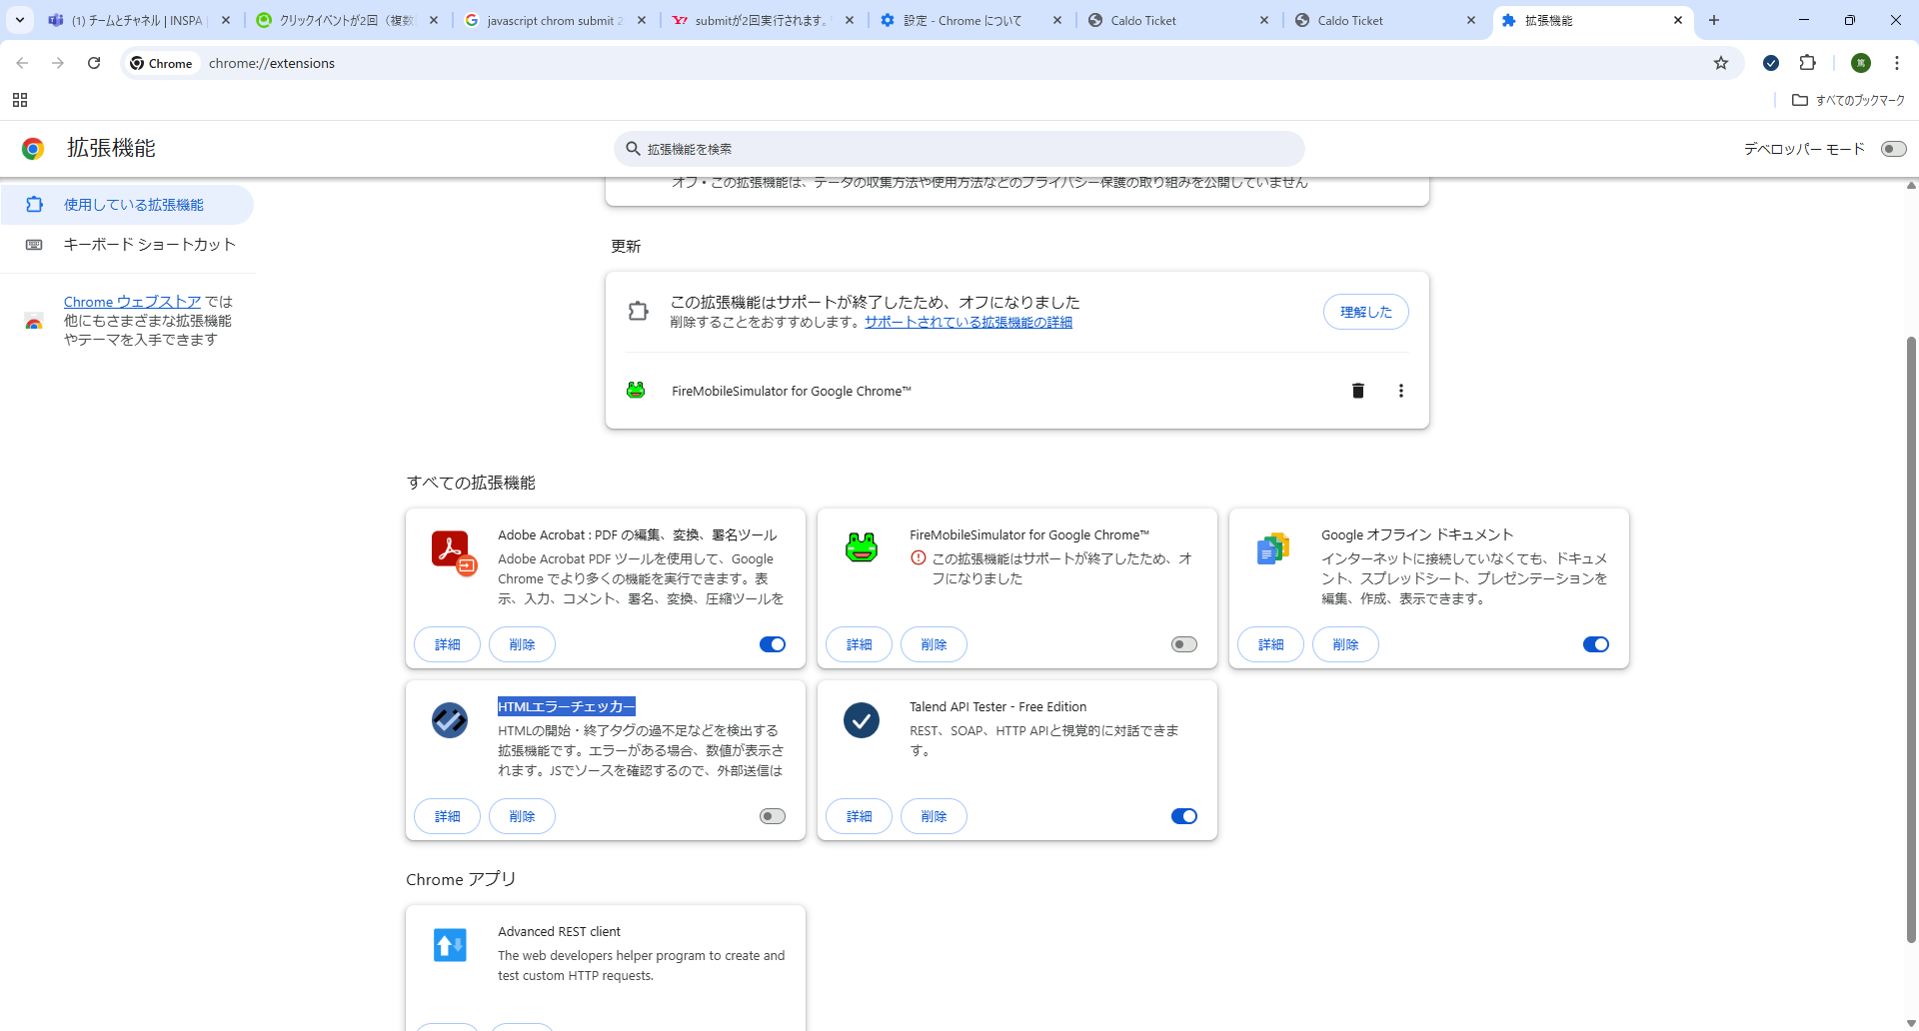The width and height of the screenshot is (1919, 1031).
Task: Click 削除 for Talend API Tester
Action: click(x=934, y=816)
